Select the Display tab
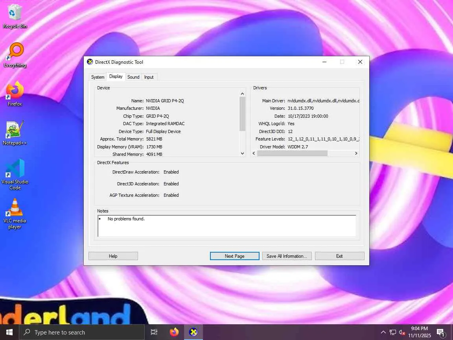The width and height of the screenshot is (453, 340). pyautogui.click(x=116, y=77)
